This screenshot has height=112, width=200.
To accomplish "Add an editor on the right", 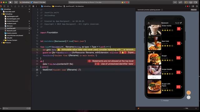I will [x=197, y=6].
